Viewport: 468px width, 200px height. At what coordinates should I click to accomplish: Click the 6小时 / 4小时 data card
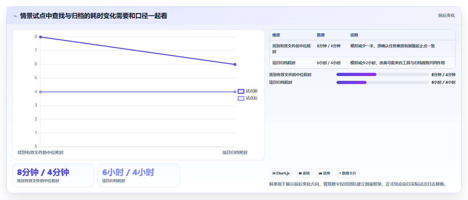click(x=139, y=175)
